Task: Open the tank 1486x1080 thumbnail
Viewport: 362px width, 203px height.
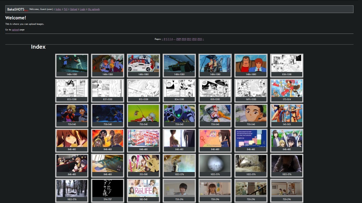Action: (x=179, y=65)
